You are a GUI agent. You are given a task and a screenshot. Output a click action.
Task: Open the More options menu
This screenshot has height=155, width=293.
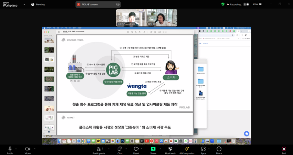219,150
